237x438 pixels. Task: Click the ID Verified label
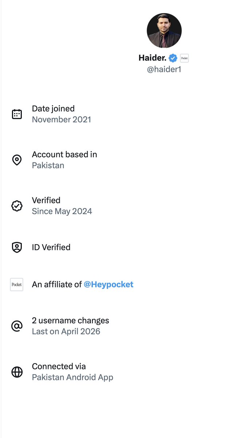[x=51, y=247]
